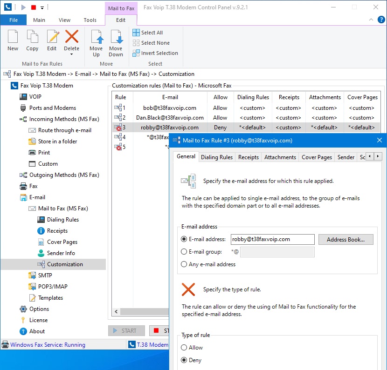387x370 pixels.
Task: Select the Allow rule type radio
Action: (x=184, y=348)
